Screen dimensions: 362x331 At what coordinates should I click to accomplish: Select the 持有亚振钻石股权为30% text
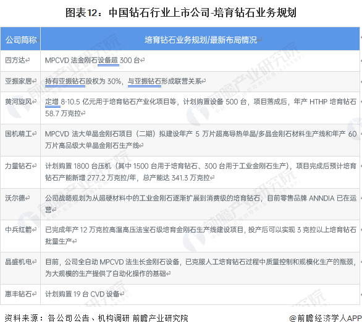coord(83,81)
